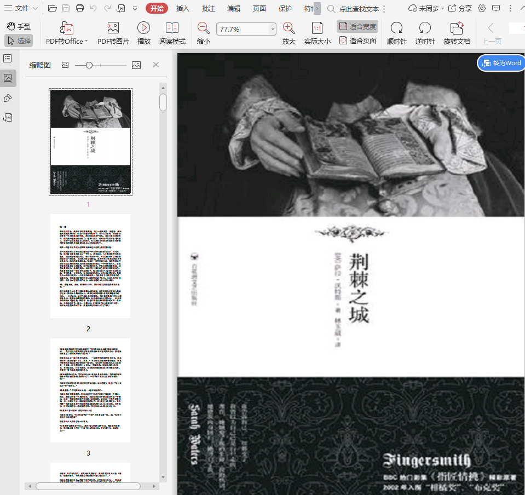
Task: Close the 缩略图 thumbnail panel
Action: (156, 65)
